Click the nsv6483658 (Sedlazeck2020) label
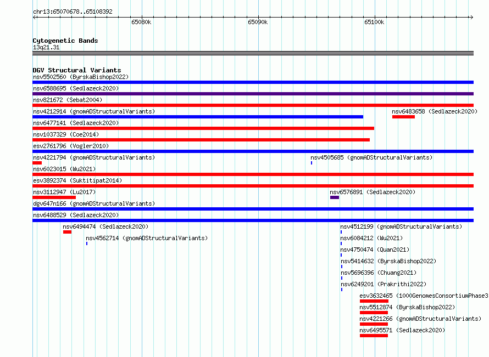489x357 pixels. click(435, 111)
